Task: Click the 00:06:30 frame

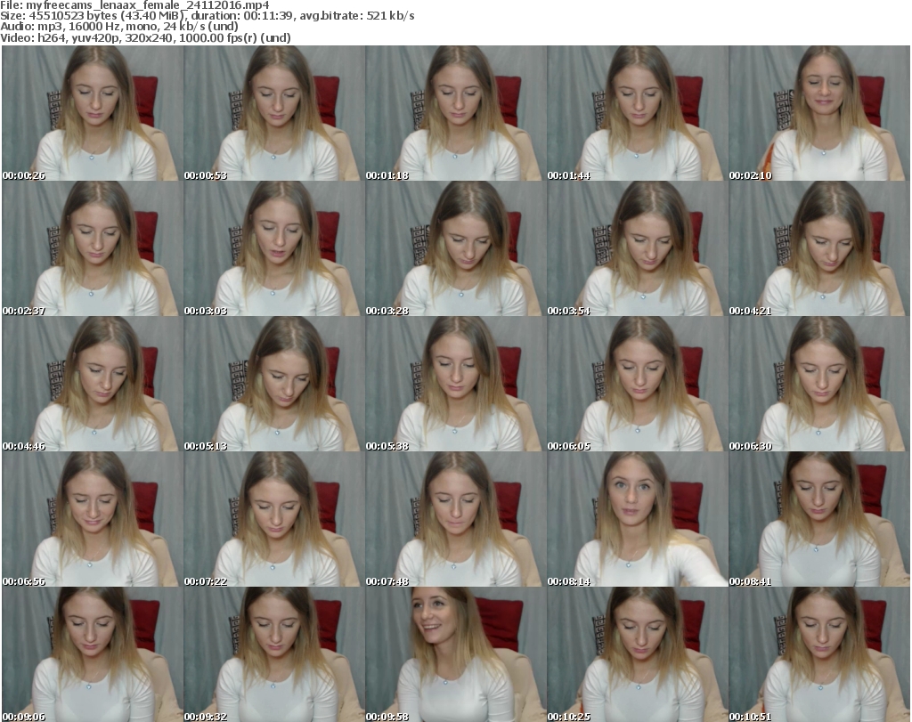Action: 819,385
